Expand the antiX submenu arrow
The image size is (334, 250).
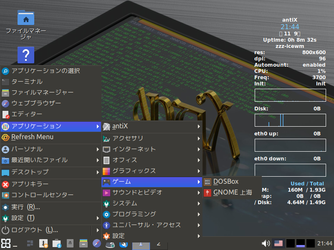click(199, 127)
